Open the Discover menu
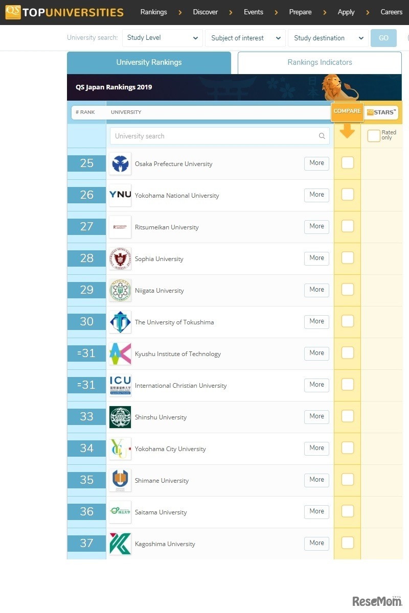The image size is (409, 613). pos(206,12)
